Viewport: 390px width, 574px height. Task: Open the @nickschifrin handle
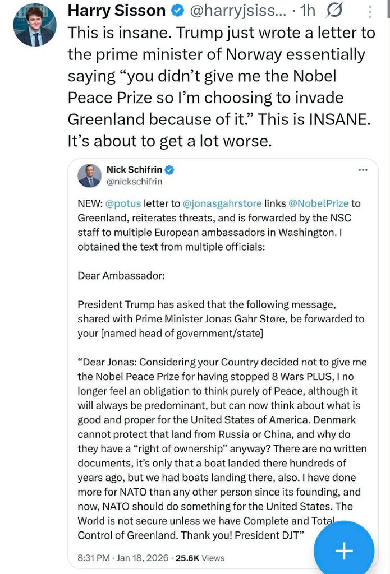click(134, 181)
